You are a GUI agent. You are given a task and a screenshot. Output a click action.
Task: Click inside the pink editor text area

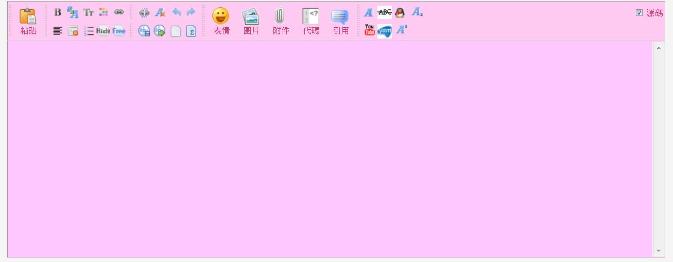click(x=330, y=149)
